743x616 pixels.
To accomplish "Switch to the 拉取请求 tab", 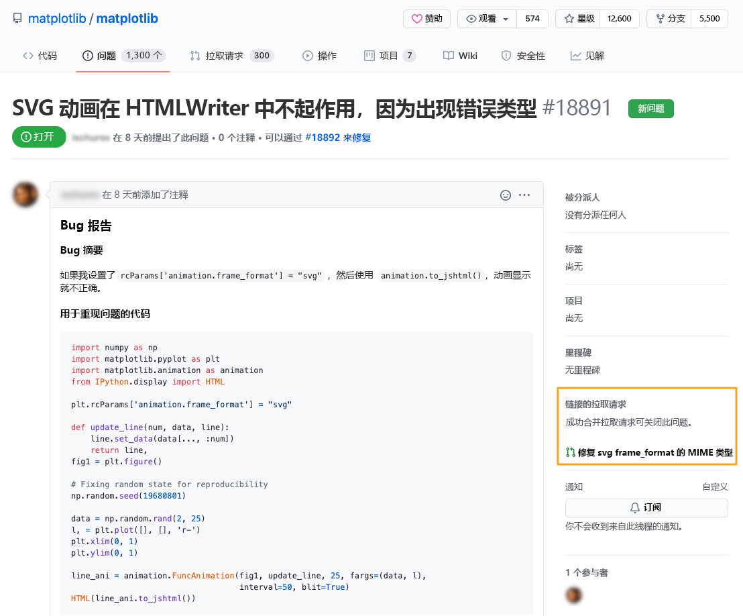I will [223, 56].
